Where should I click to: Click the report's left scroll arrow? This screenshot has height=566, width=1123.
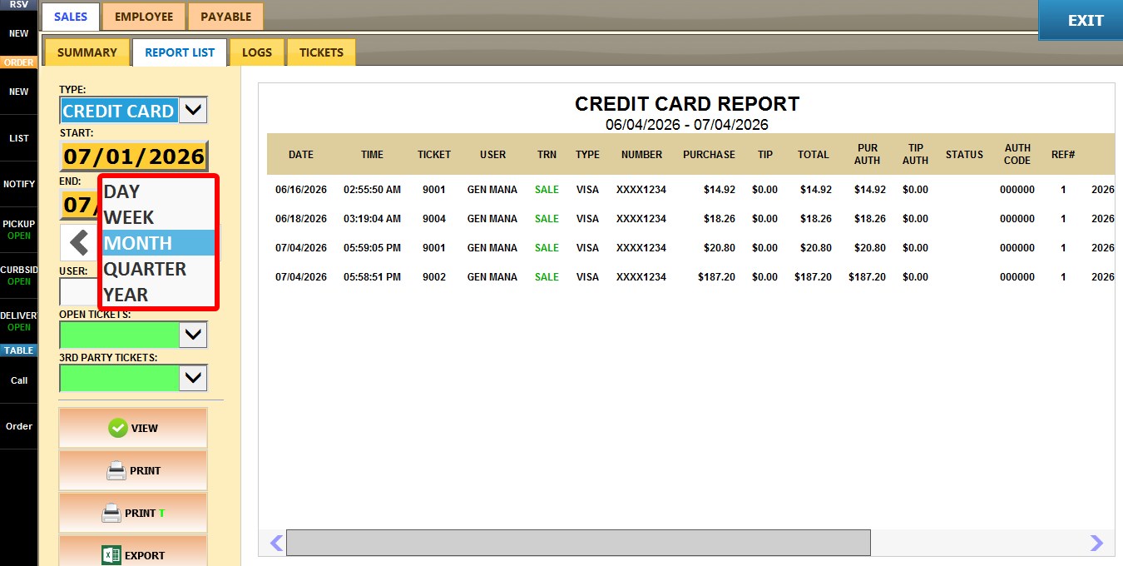click(x=276, y=543)
